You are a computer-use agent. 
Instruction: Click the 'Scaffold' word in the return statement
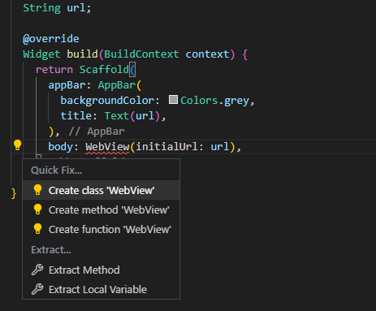click(x=104, y=70)
